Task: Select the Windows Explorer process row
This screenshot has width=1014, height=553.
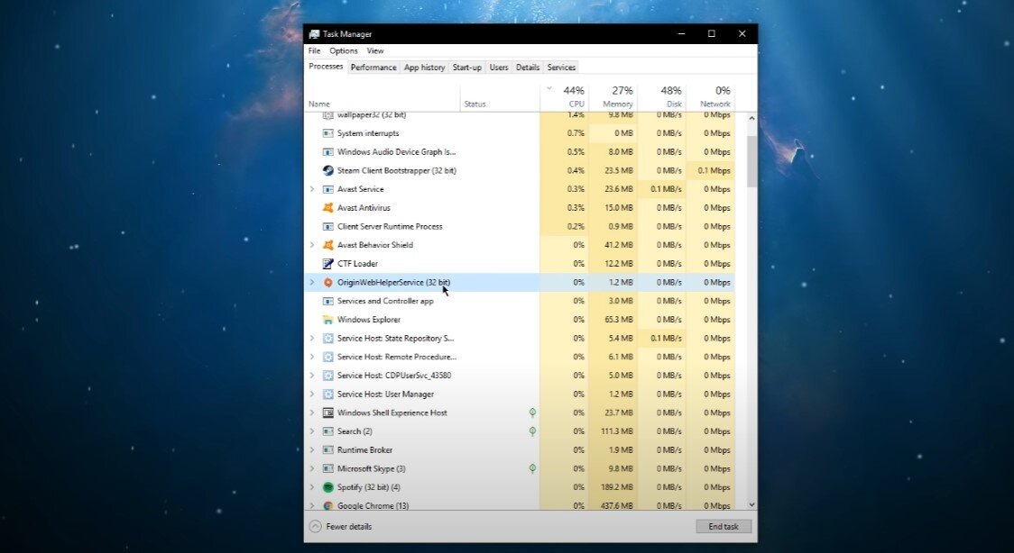Action: click(x=520, y=320)
